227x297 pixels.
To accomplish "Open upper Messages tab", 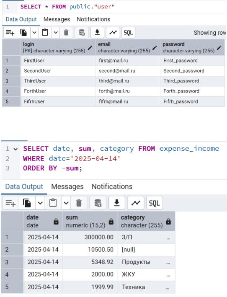I will tap(57, 19).
